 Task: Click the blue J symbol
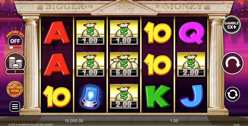(192, 96)
